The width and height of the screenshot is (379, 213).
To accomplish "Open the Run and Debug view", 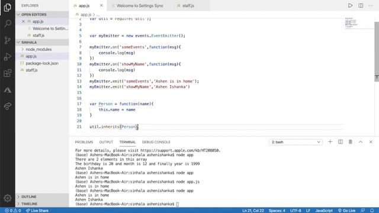I will 8,57.
